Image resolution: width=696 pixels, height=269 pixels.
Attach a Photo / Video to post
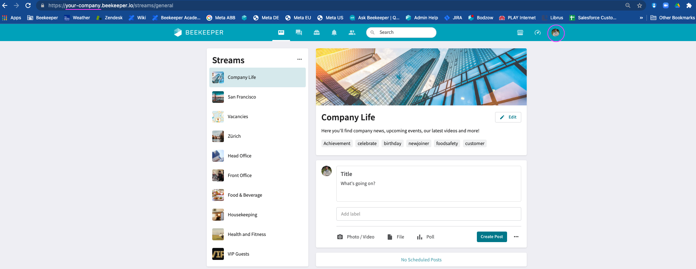click(x=356, y=237)
